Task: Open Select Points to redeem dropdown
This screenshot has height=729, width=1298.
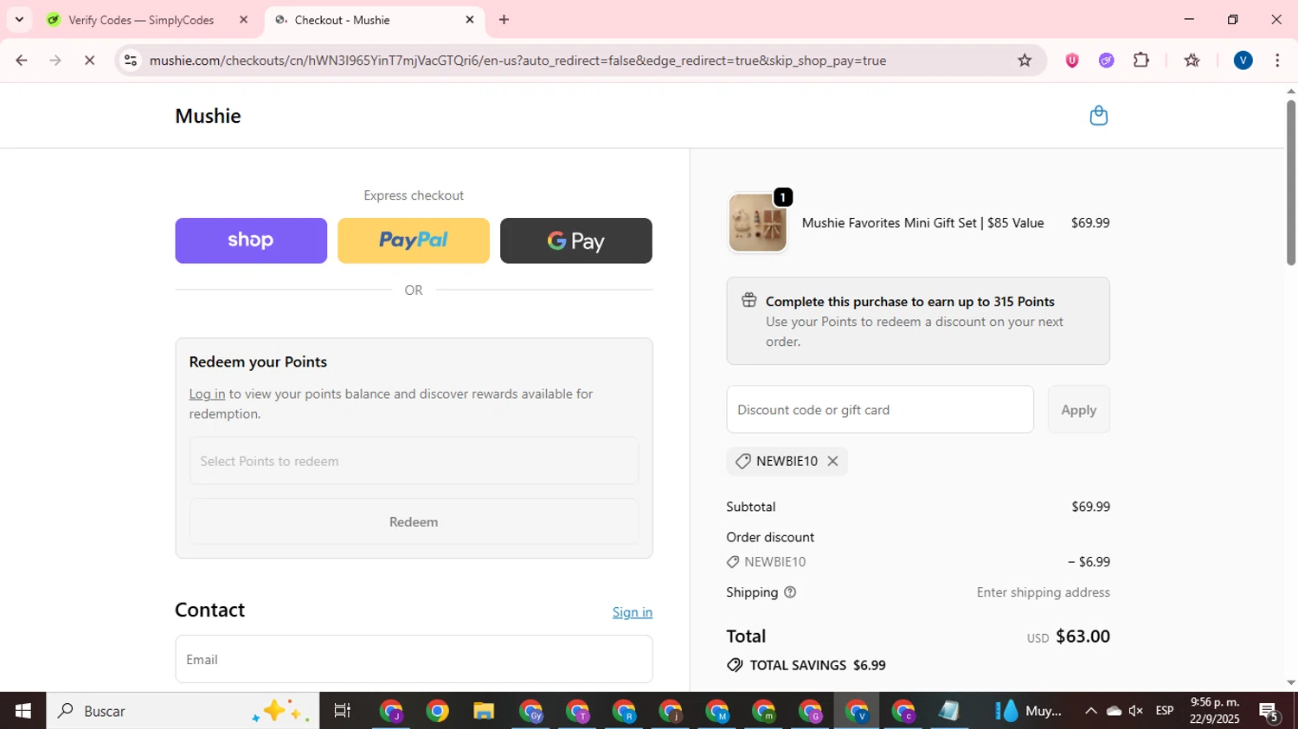Action: (414, 461)
